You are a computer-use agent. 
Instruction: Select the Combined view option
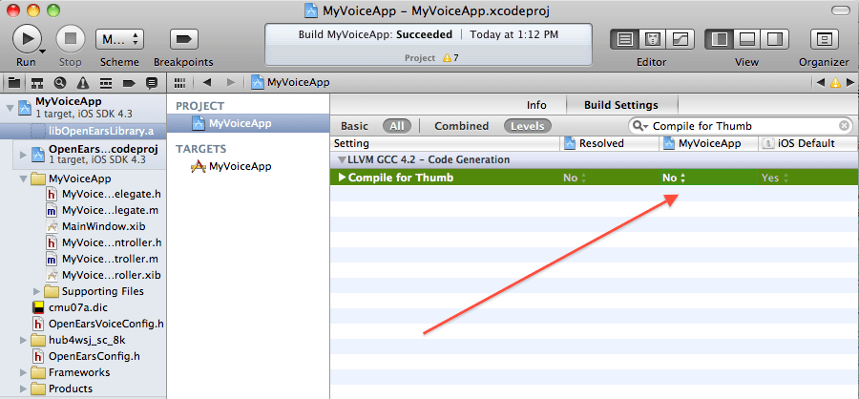click(461, 126)
